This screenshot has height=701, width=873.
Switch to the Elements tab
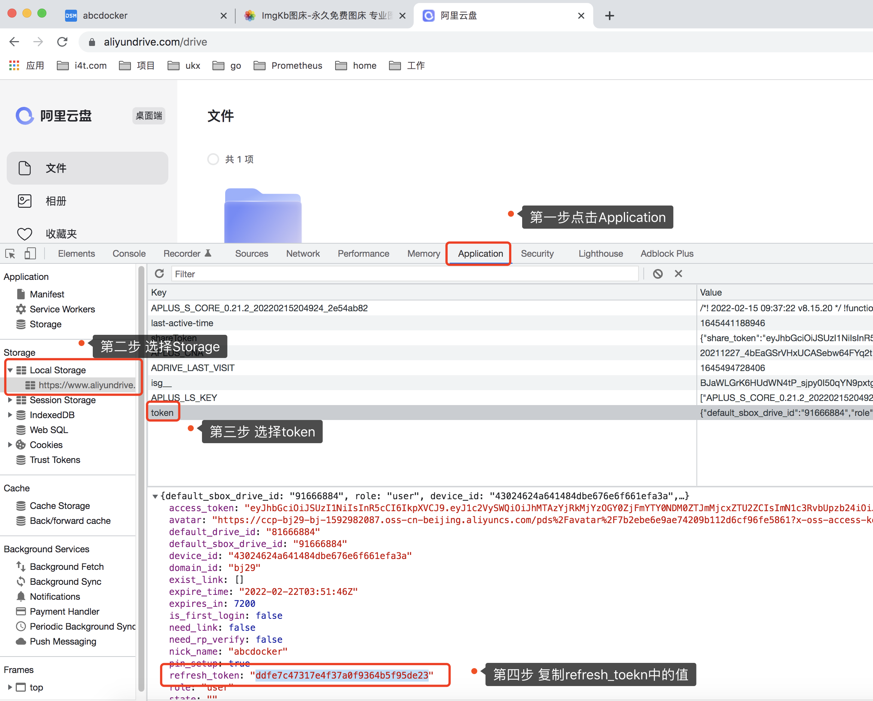click(x=76, y=254)
